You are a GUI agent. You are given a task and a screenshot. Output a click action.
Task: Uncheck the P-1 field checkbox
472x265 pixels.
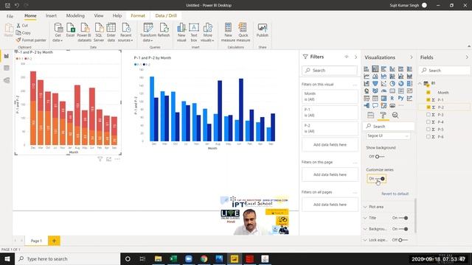[428, 100]
